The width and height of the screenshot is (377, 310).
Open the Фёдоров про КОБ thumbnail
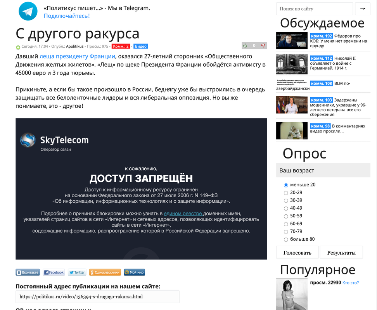click(x=292, y=41)
